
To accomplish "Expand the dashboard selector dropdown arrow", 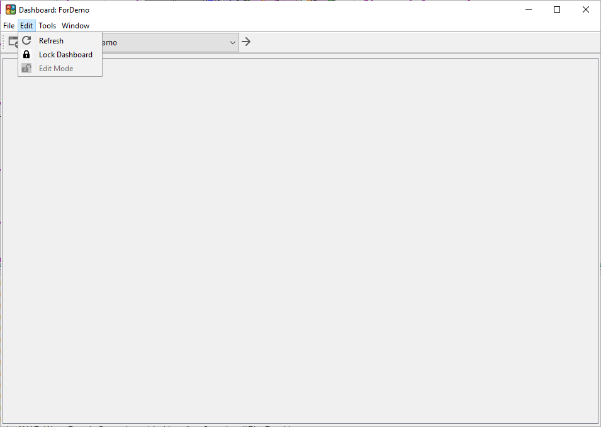I will [233, 43].
